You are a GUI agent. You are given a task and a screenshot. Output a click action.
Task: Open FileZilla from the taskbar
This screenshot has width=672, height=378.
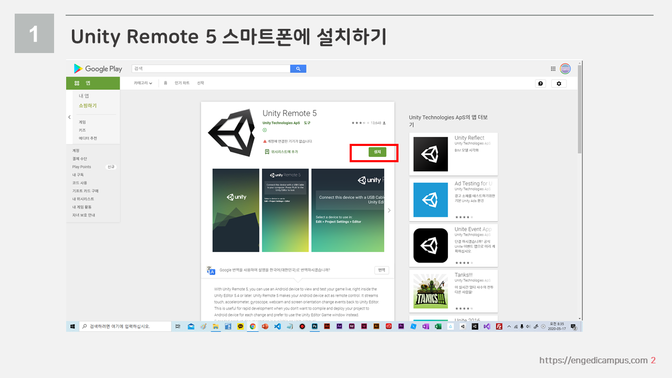(x=499, y=326)
